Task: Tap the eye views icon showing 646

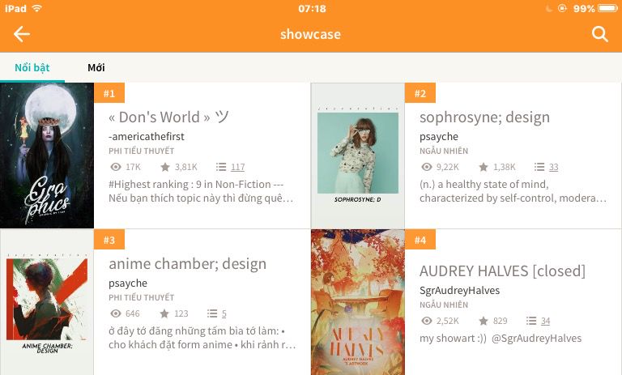Action: pos(115,313)
